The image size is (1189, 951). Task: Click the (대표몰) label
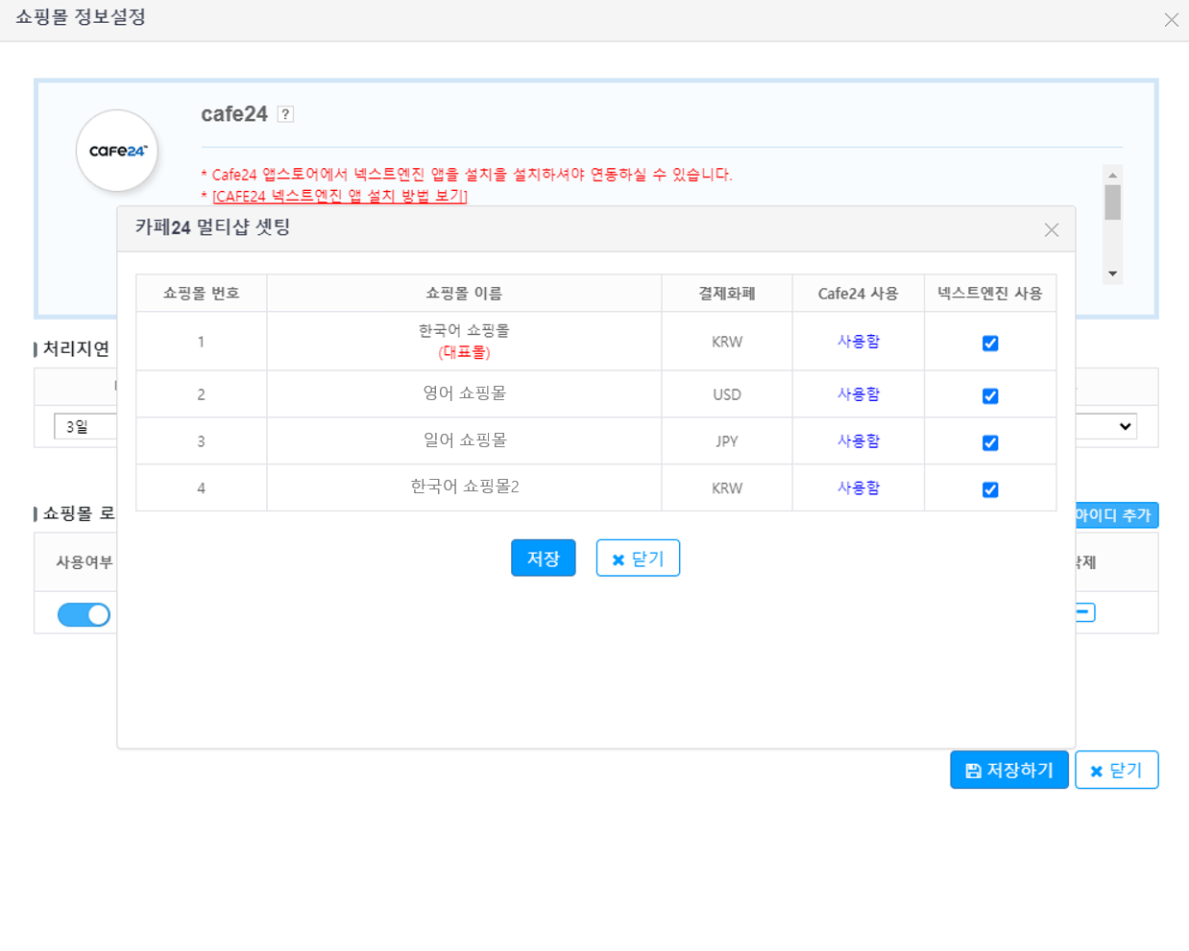(464, 352)
